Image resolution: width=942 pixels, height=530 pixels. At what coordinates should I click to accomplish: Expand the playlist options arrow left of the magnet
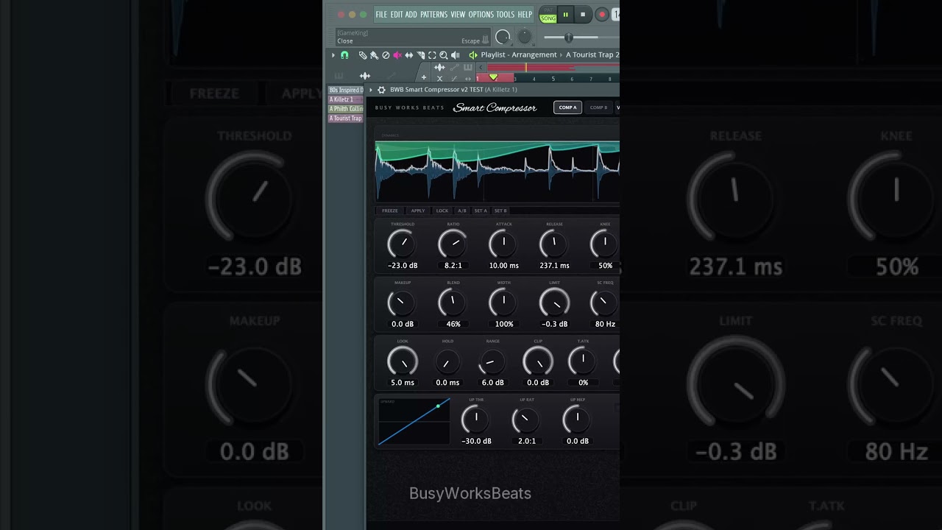(333, 55)
